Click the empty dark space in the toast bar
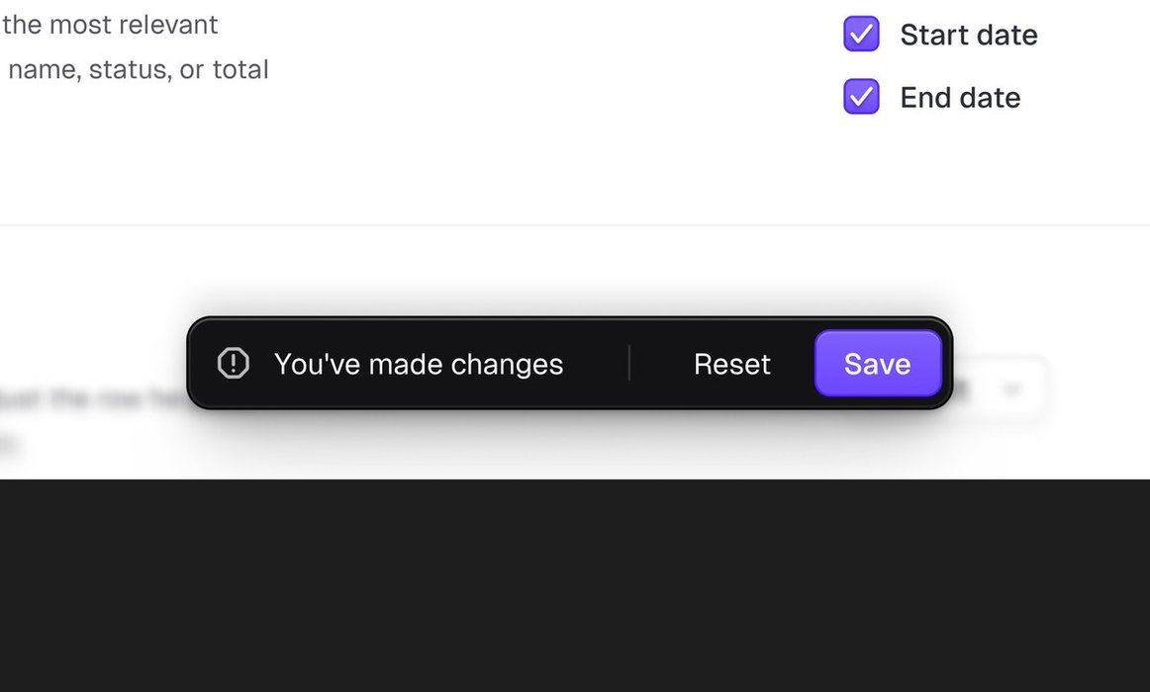Image resolution: width=1150 pixels, height=692 pixels. pos(597,364)
